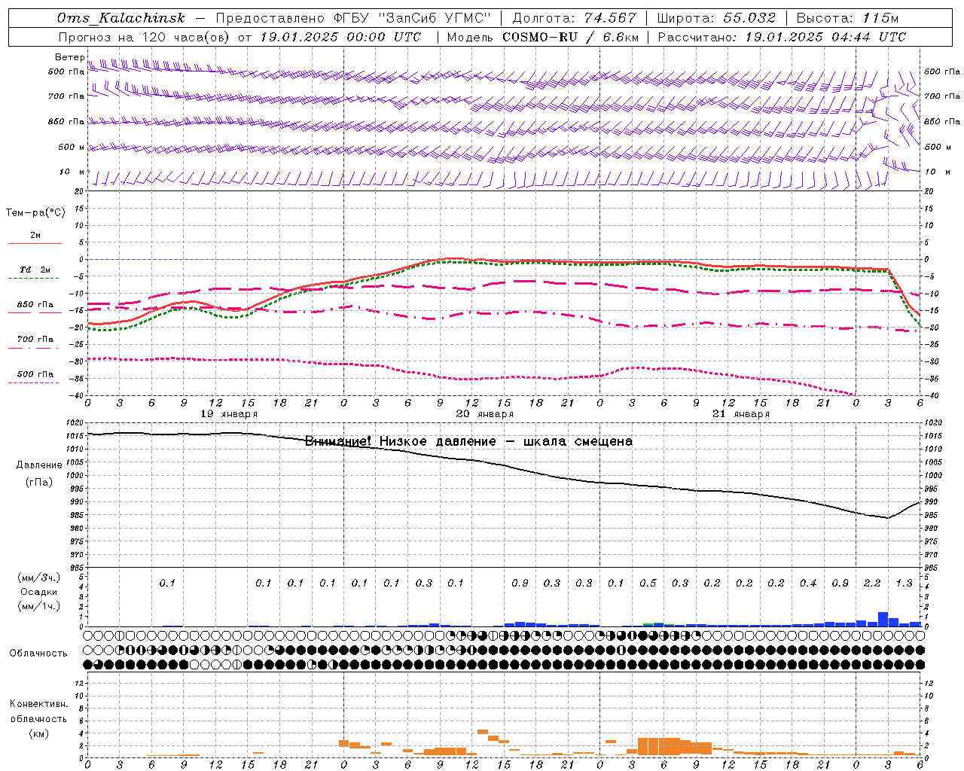Click the (гПа) unit label under Давление
The image size is (964, 771).
coord(39,482)
